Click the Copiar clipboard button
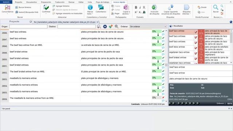This screenshot has height=131, width=233. 116,6
